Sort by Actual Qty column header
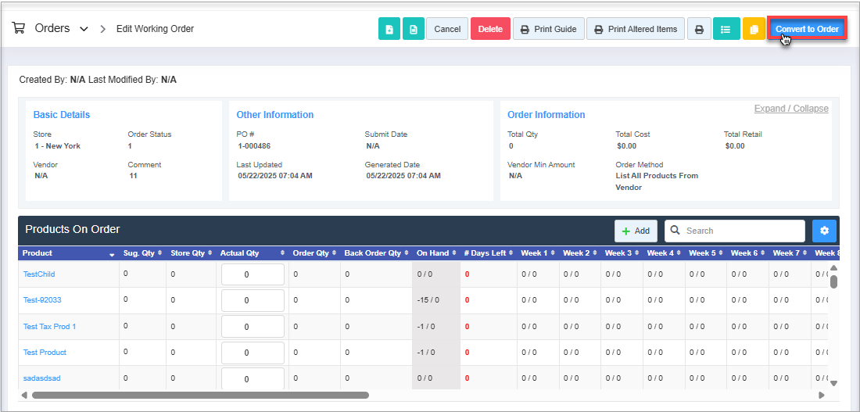 253,253
